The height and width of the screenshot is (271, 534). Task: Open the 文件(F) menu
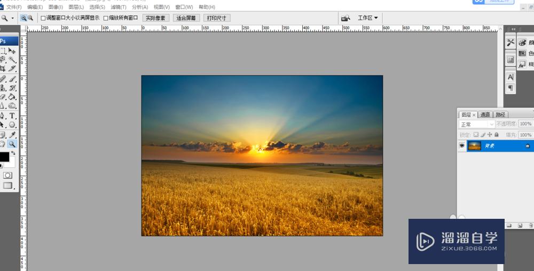tap(14, 7)
